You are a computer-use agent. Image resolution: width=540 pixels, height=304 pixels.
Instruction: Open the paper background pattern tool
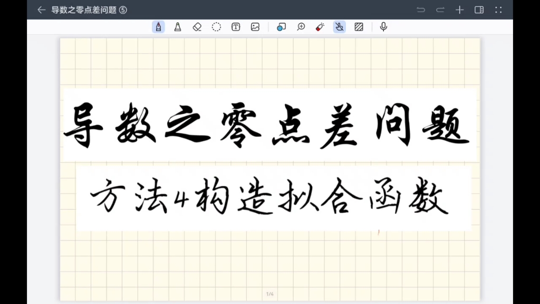[x=359, y=26]
